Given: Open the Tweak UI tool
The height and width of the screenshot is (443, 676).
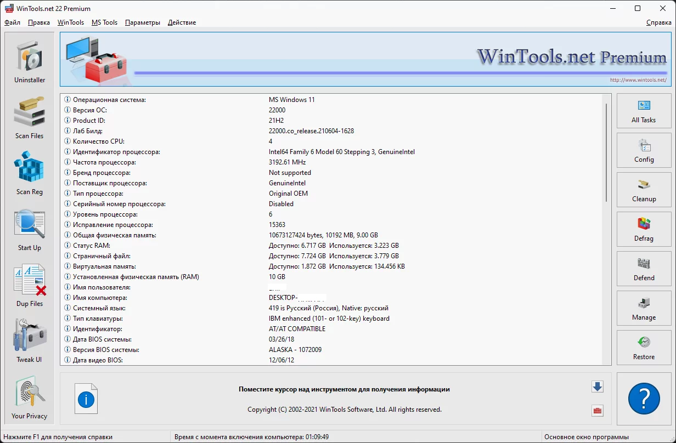Looking at the screenshot, I should (30, 340).
